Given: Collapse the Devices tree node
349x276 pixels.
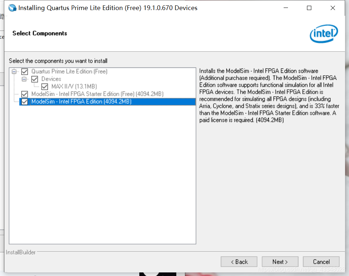Looking at the screenshot, I should [x=24, y=79].
